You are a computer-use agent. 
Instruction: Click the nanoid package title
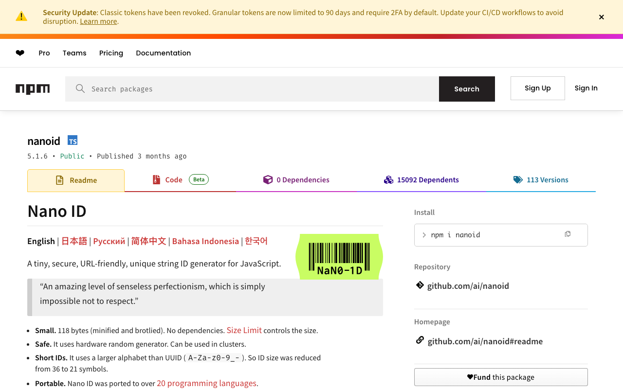[44, 141]
